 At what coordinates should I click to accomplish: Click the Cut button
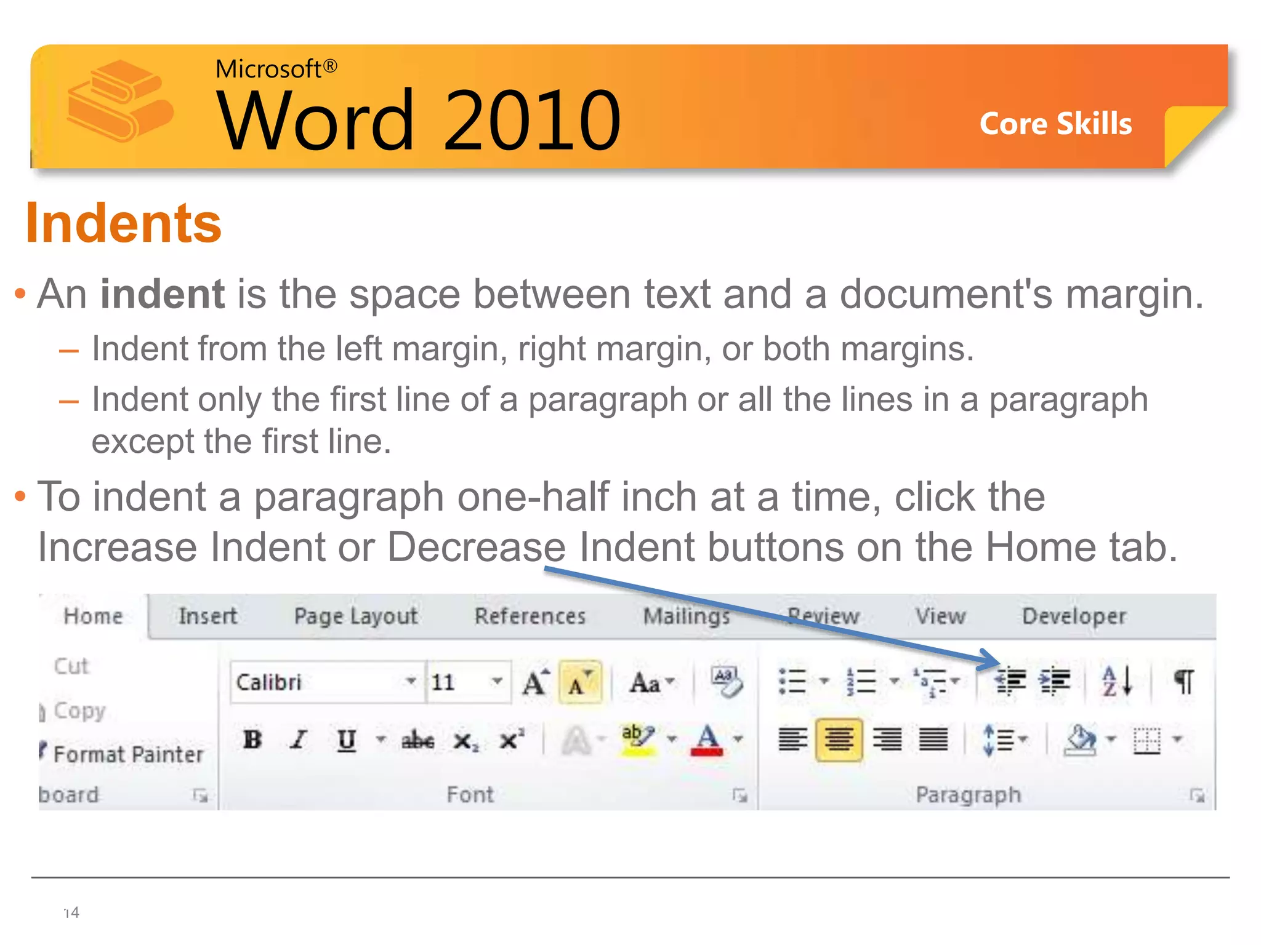(71, 666)
